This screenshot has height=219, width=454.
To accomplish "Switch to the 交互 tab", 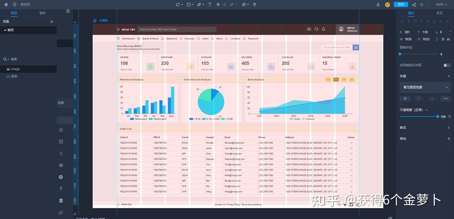I will [439, 13].
